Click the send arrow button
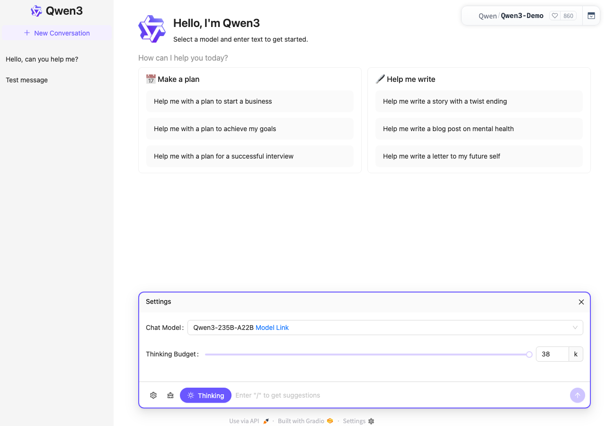The image size is (606, 426). [x=578, y=395]
